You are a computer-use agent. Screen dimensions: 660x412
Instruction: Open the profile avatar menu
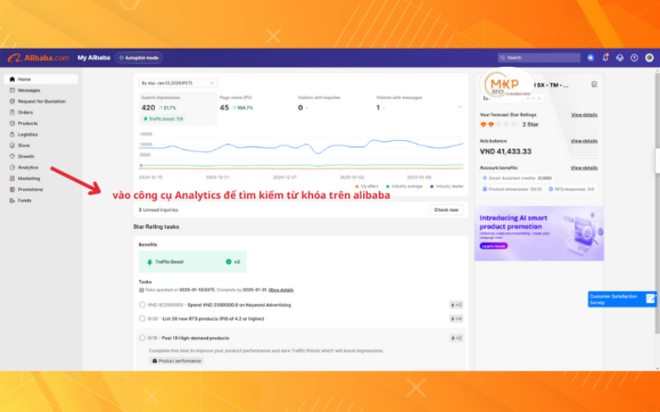click(649, 58)
